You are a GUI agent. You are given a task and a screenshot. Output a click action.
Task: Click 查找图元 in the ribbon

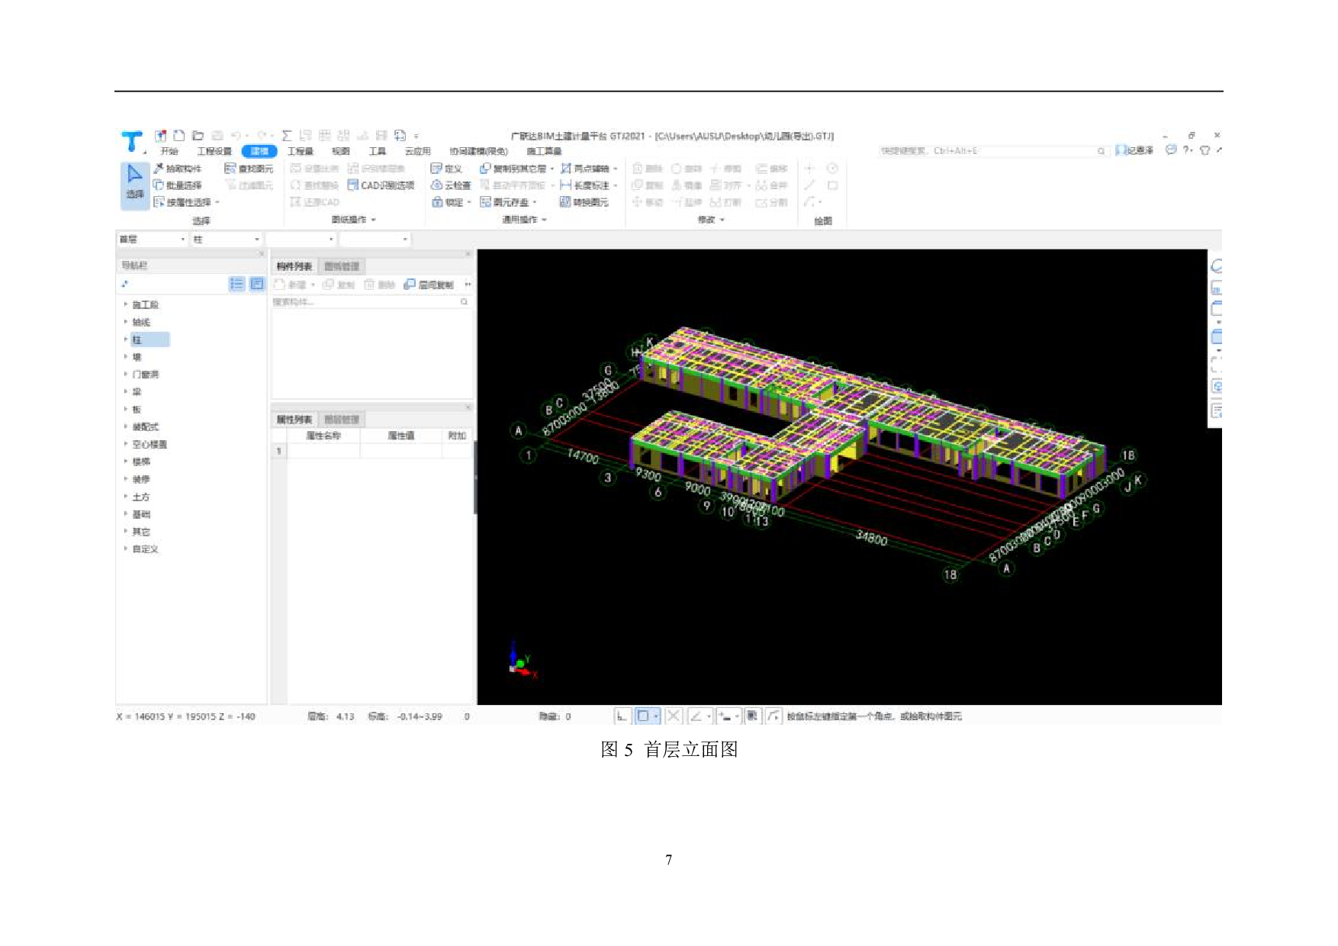249,169
